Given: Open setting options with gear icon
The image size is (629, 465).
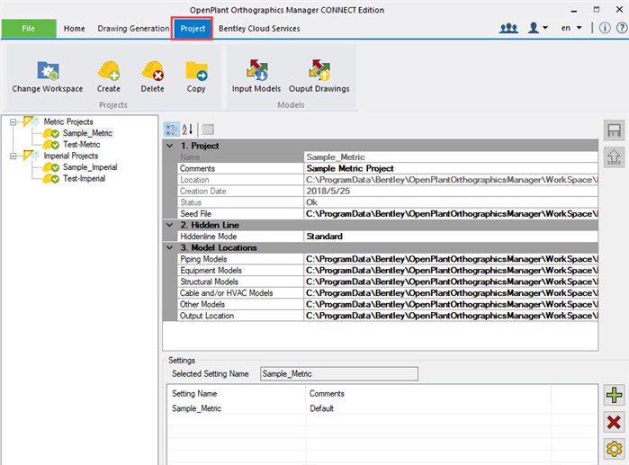Looking at the screenshot, I should [614, 449].
